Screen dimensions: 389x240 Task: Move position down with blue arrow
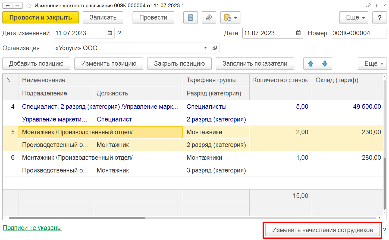tap(325, 63)
